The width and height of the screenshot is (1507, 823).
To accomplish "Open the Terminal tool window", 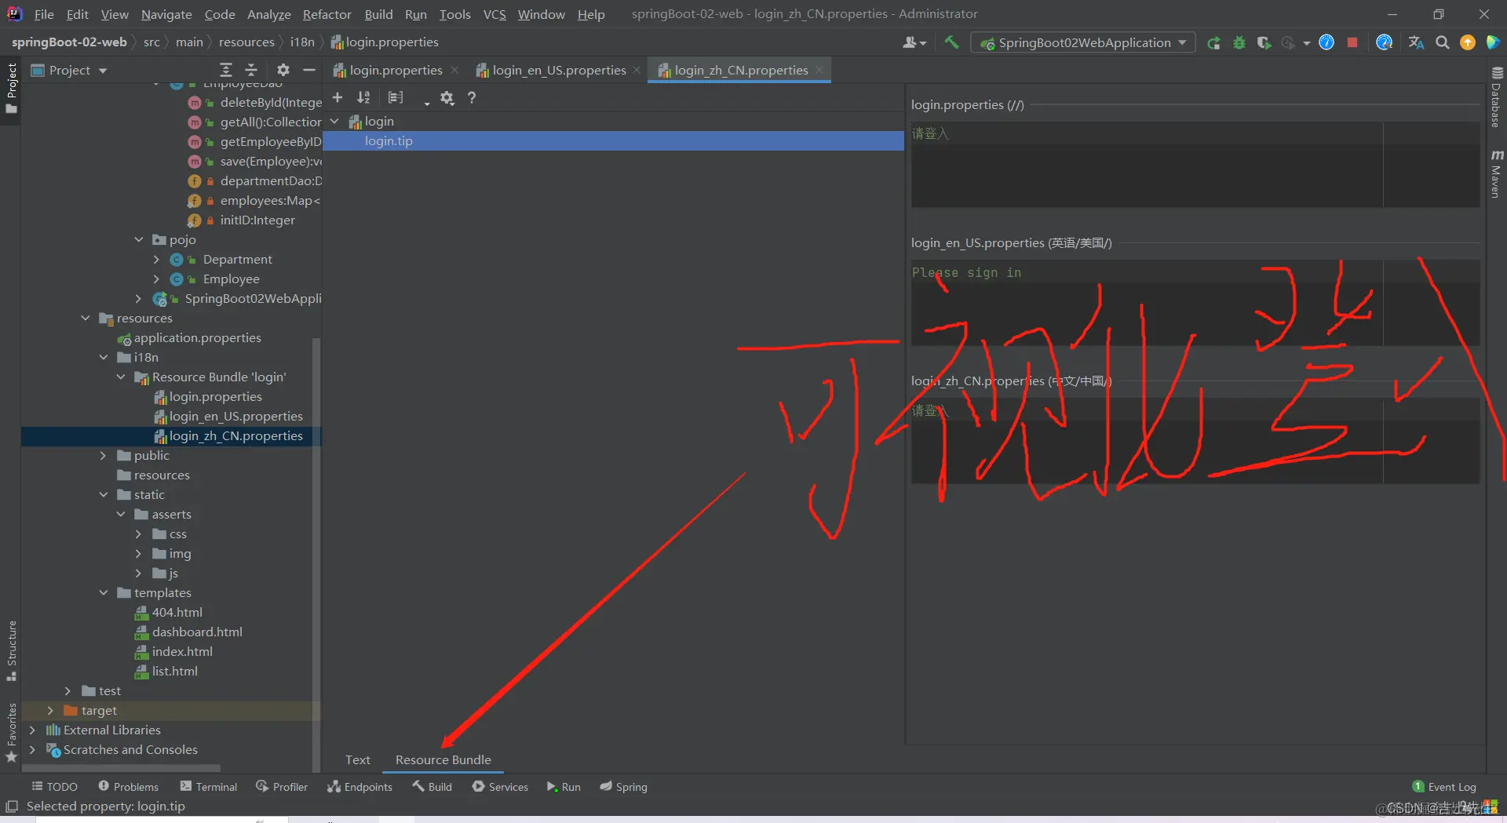I will (x=208, y=786).
